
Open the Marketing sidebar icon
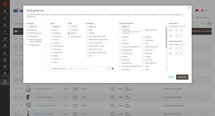pos(5,39)
